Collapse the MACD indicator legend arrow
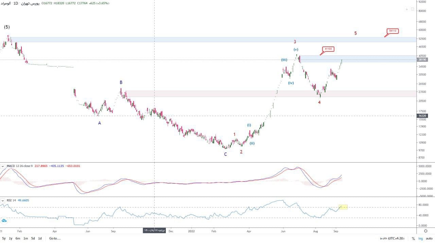 [3, 166]
